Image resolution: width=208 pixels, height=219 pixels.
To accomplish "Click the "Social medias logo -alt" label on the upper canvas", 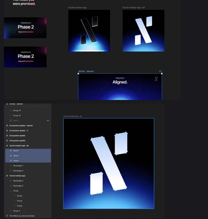I will 134,7.
